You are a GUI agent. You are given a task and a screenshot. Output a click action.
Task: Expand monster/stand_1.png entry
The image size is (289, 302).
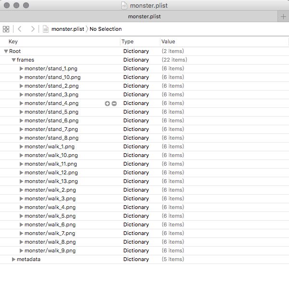click(21, 69)
